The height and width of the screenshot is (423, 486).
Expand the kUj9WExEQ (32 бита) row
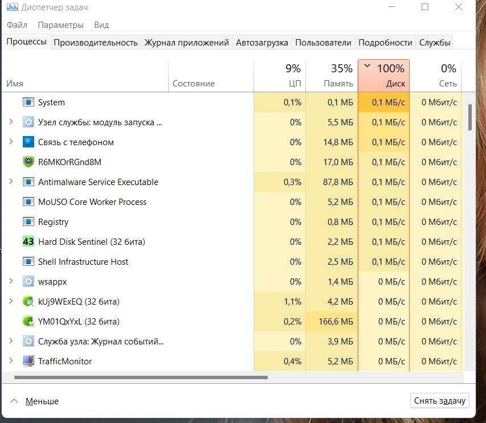11,301
